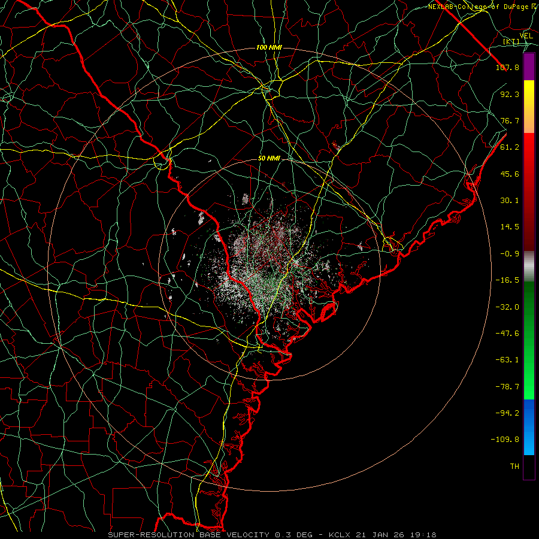Click the -16.5 velocity legend value

(507, 280)
